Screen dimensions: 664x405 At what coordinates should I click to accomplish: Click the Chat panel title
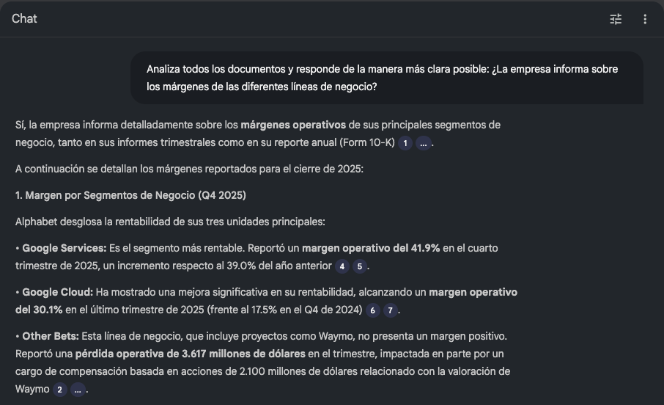point(24,19)
